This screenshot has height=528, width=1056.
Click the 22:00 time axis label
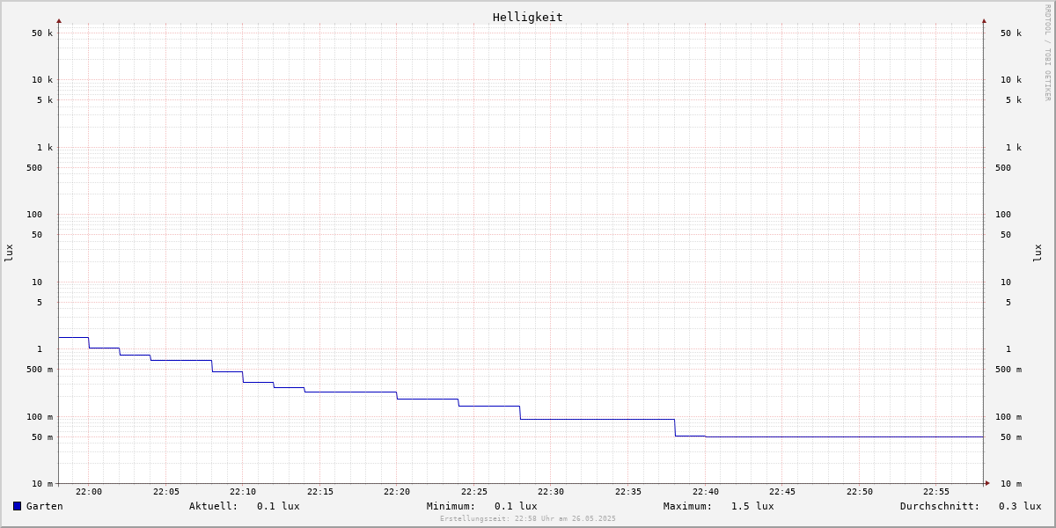point(89,492)
